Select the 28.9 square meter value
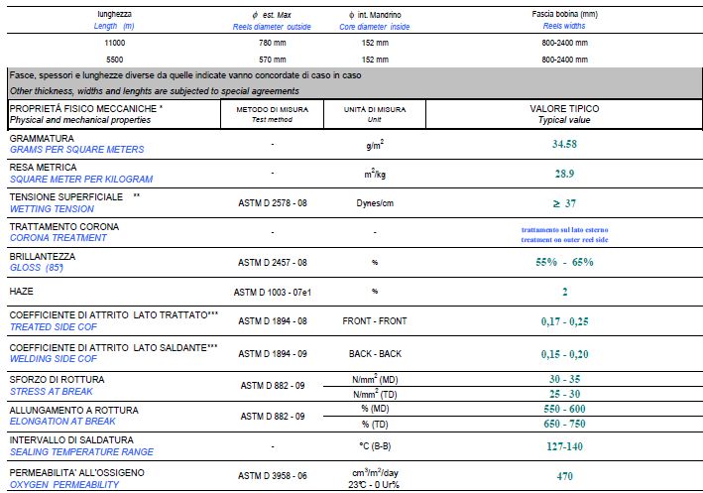 pos(564,174)
